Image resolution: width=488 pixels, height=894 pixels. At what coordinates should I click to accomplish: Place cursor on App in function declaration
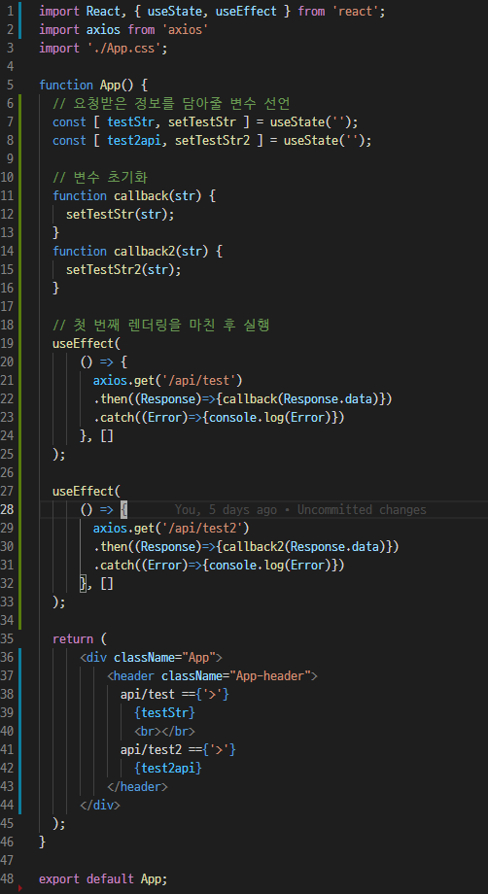110,85
